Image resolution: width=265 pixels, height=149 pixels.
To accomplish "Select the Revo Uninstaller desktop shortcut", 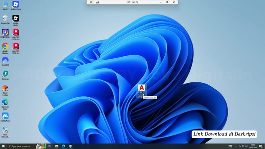I will tap(5, 132).
